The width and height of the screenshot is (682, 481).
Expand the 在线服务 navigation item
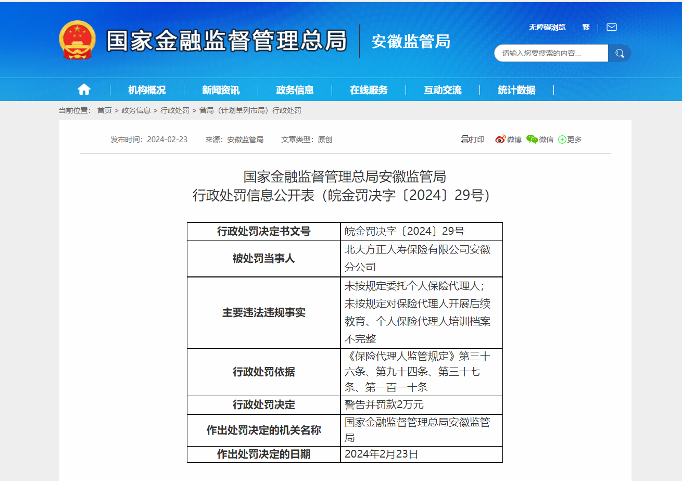click(x=369, y=90)
